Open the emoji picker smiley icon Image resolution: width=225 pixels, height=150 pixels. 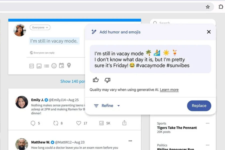click(54, 66)
